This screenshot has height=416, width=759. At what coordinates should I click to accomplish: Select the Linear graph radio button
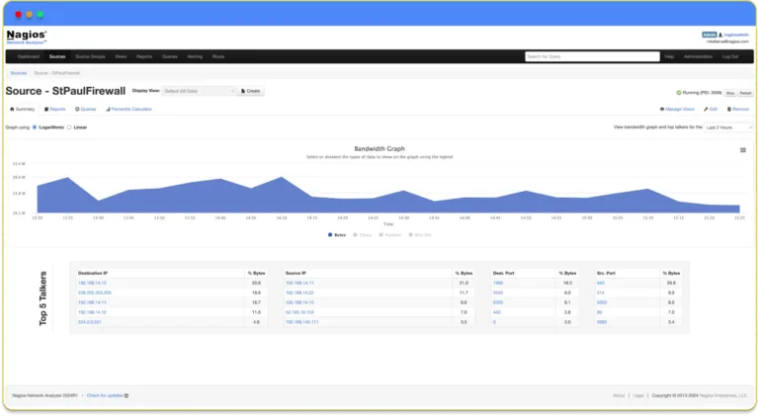point(68,127)
